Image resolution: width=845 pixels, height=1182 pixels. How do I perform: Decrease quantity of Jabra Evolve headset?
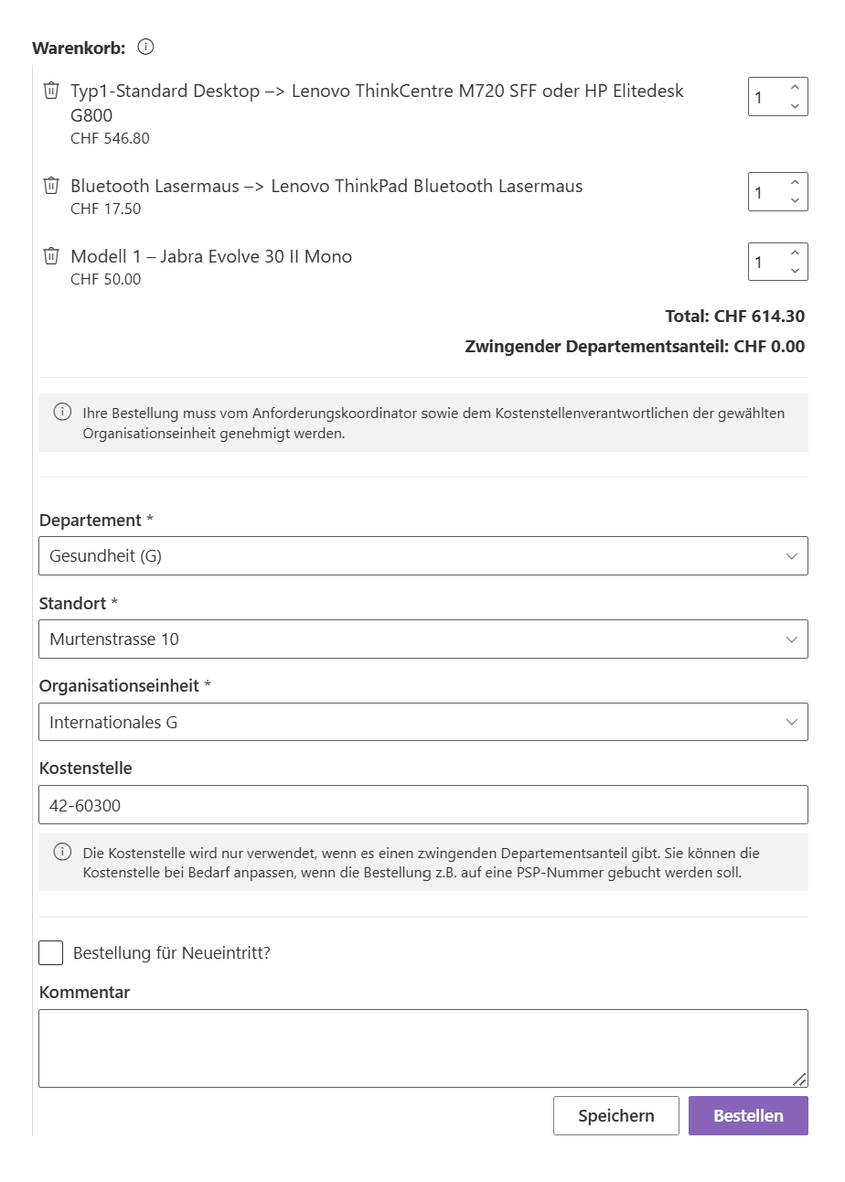[794, 272]
